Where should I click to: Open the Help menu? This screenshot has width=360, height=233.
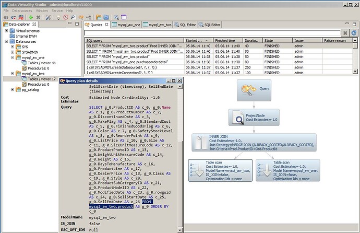point(69,10)
